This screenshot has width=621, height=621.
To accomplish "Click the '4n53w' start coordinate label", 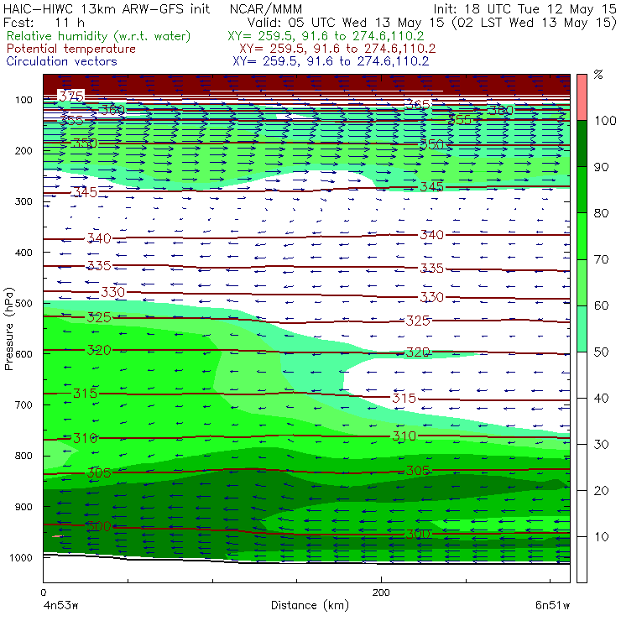I will [x=61, y=606].
